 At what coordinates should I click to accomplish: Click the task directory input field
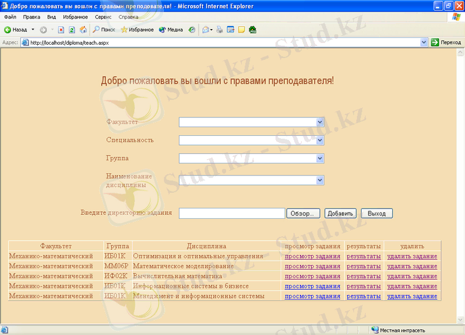(232, 213)
